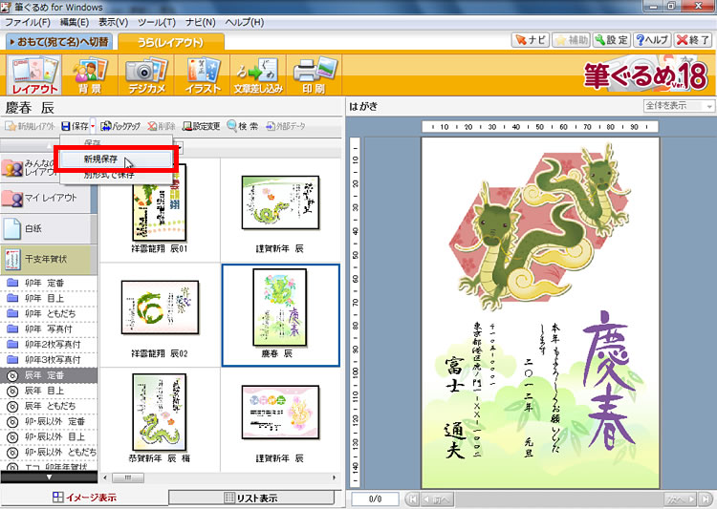Open the 全体を表示 zoom dropdown

[x=678, y=106]
